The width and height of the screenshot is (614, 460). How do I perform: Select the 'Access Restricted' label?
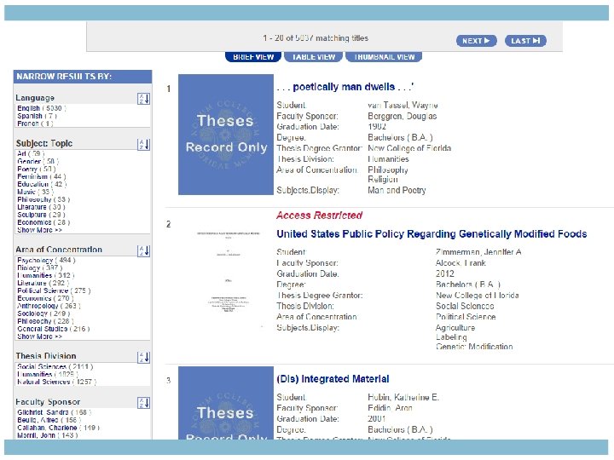click(x=319, y=216)
